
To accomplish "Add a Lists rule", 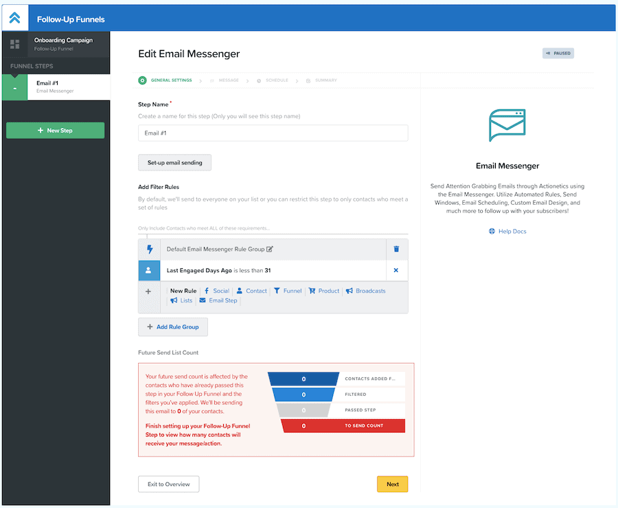I will pyautogui.click(x=181, y=300).
